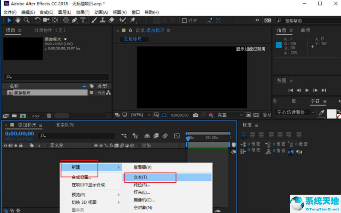The height and width of the screenshot is (213, 341).
Task: Click the 8 bpc color depth button
Action: [x=36, y=116]
